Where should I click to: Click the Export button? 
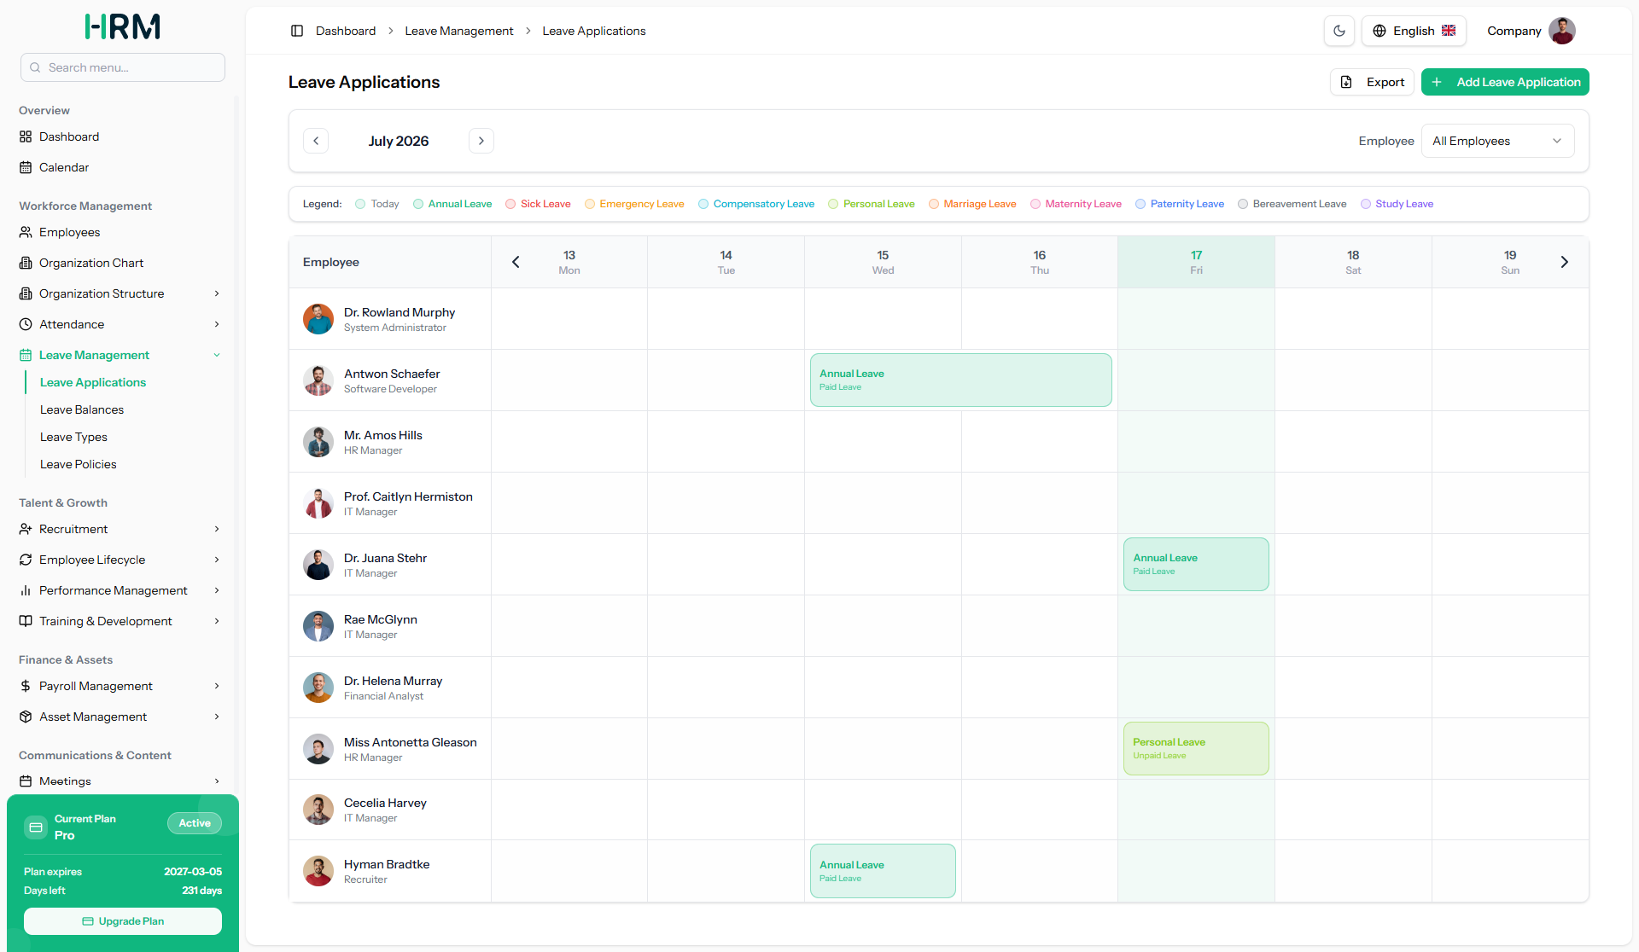[1372, 82]
